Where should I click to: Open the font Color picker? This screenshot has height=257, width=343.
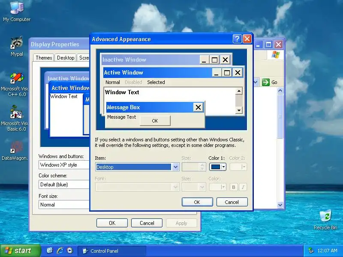tap(217, 187)
